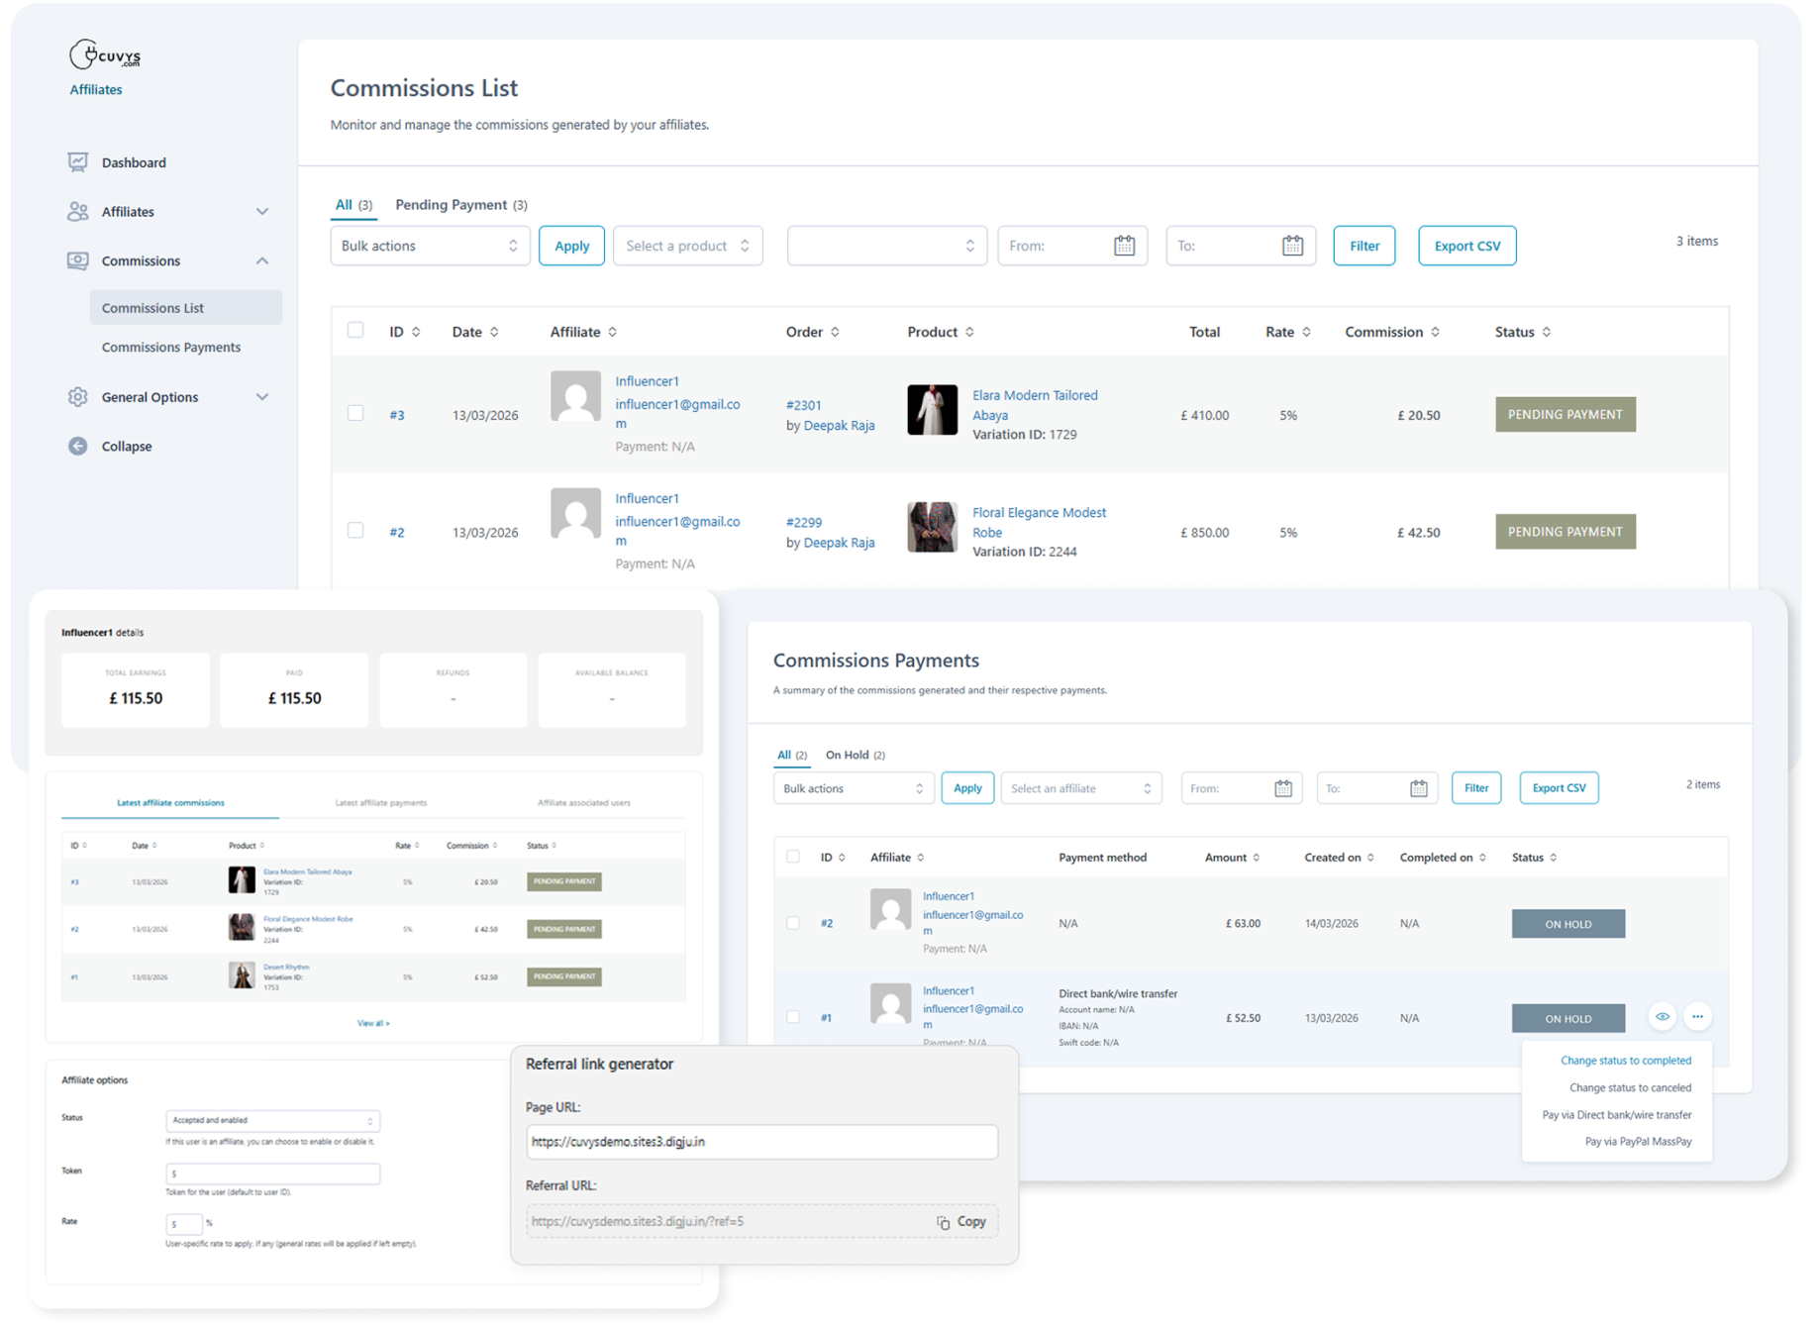Click Export CSV in Commissions List
The height and width of the screenshot is (1329, 1819).
point(1466,247)
